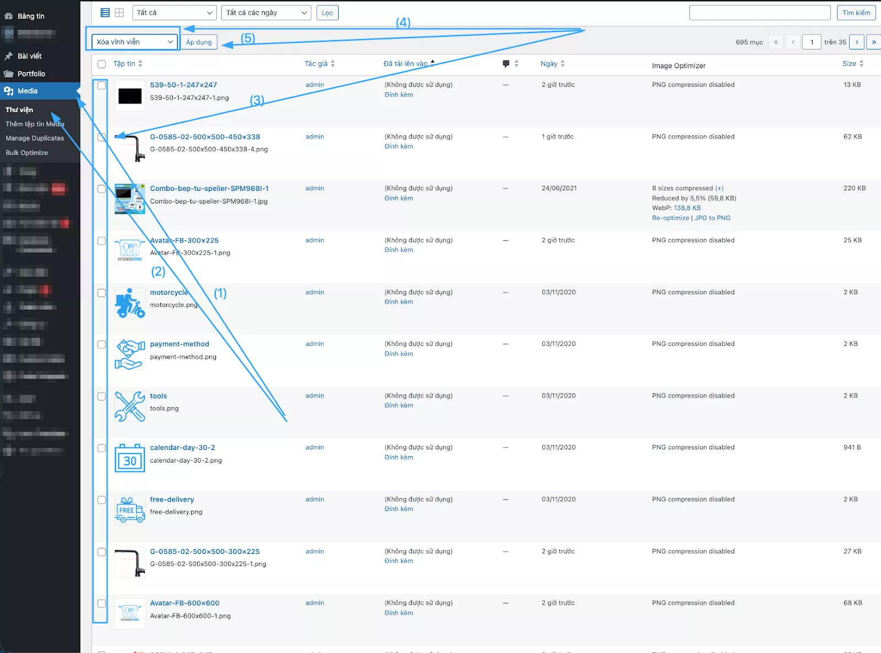Screen dimensions: 881x653
Task: Click the Bảng tin dashboard icon
Action: pos(9,17)
